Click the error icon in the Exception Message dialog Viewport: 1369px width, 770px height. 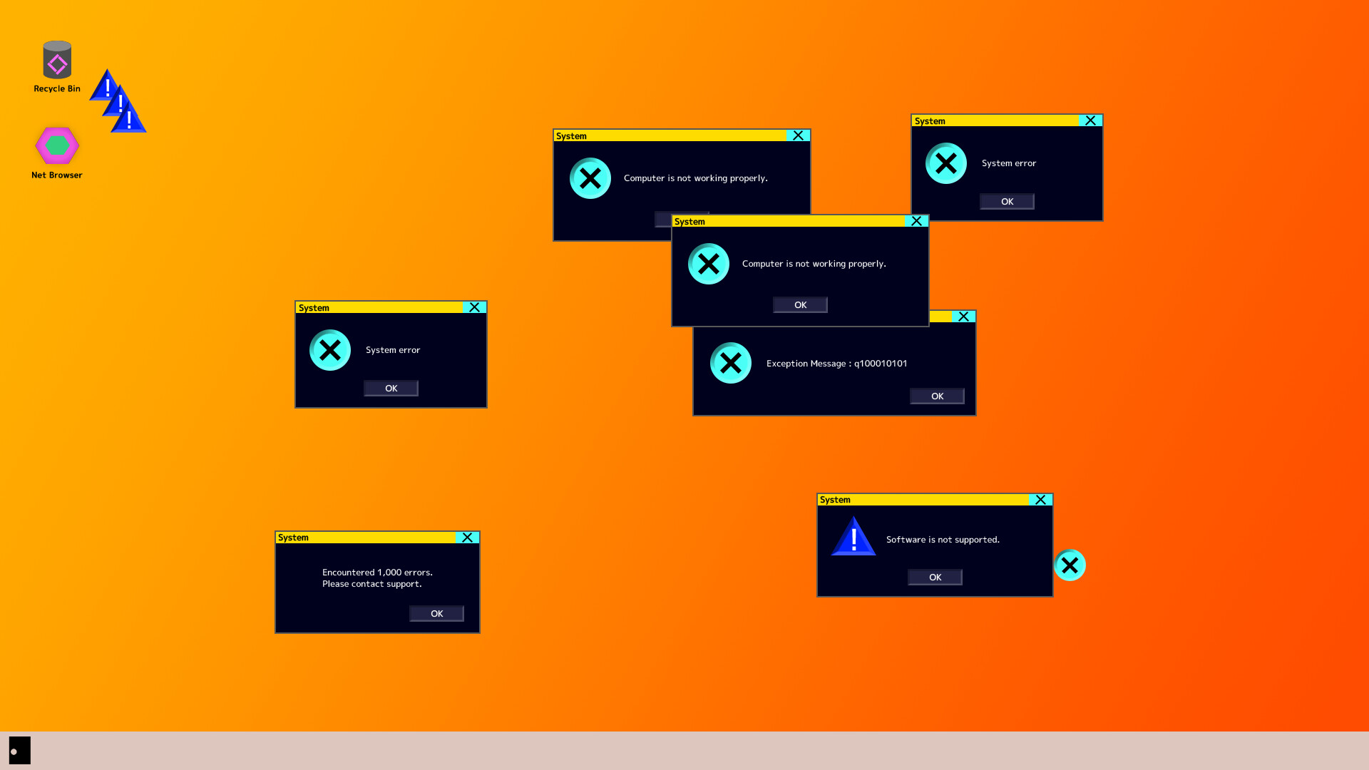point(730,363)
